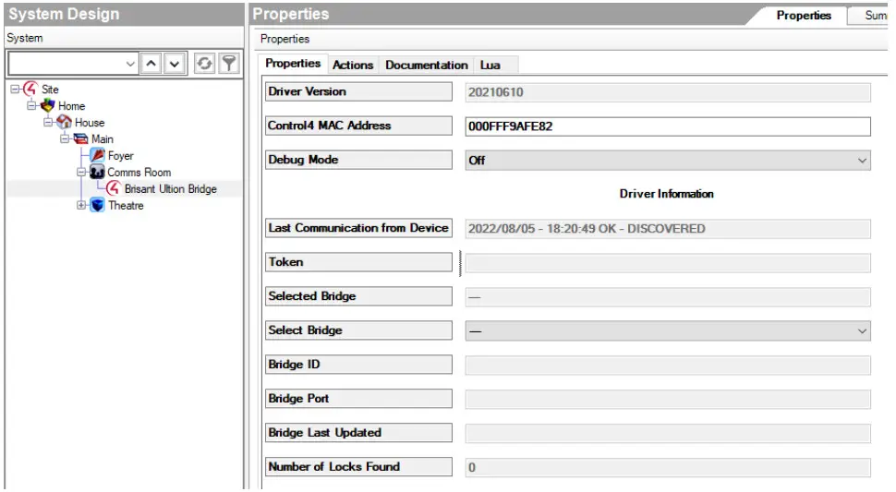Click the Number of Locks Found label
Viewport: 896px width, 492px height.
(358, 466)
